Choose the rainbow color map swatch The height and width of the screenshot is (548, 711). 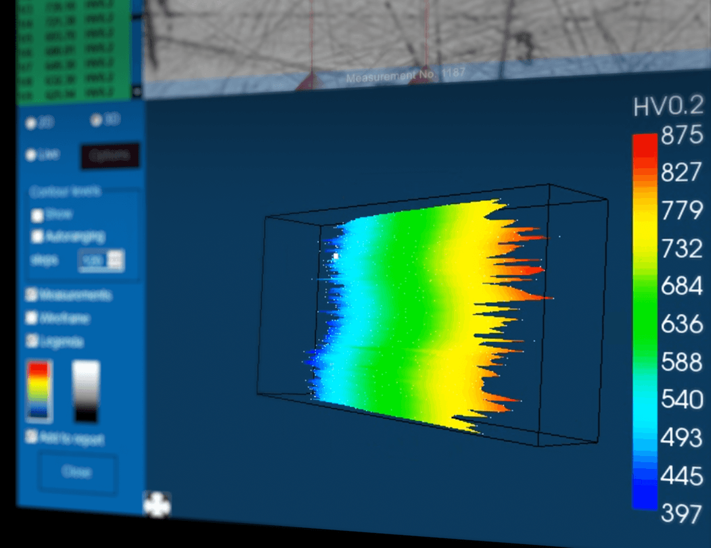(x=39, y=391)
